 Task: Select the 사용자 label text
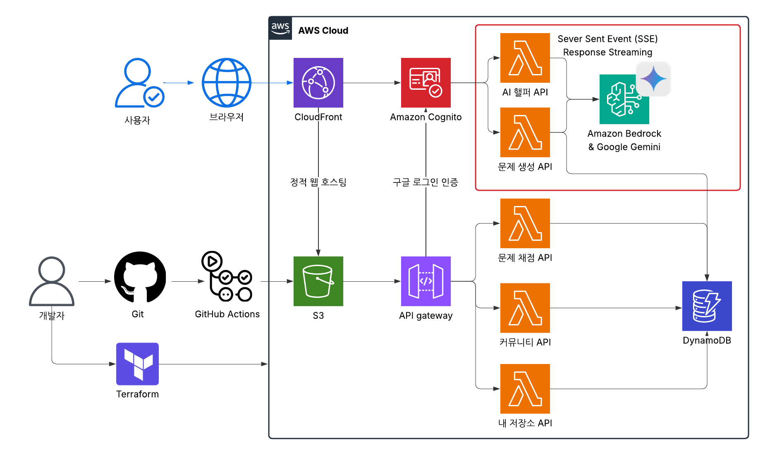(x=137, y=120)
